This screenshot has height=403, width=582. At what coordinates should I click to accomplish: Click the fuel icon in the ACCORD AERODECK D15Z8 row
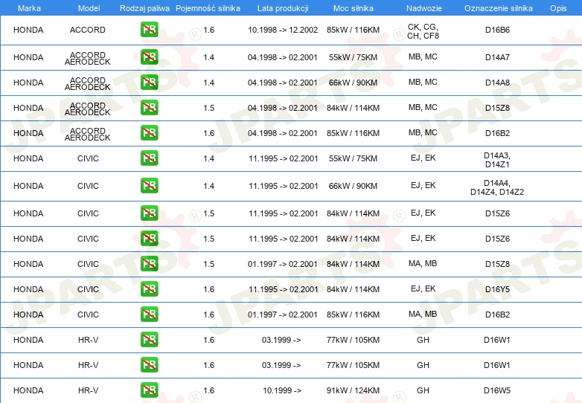pyautogui.click(x=149, y=108)
